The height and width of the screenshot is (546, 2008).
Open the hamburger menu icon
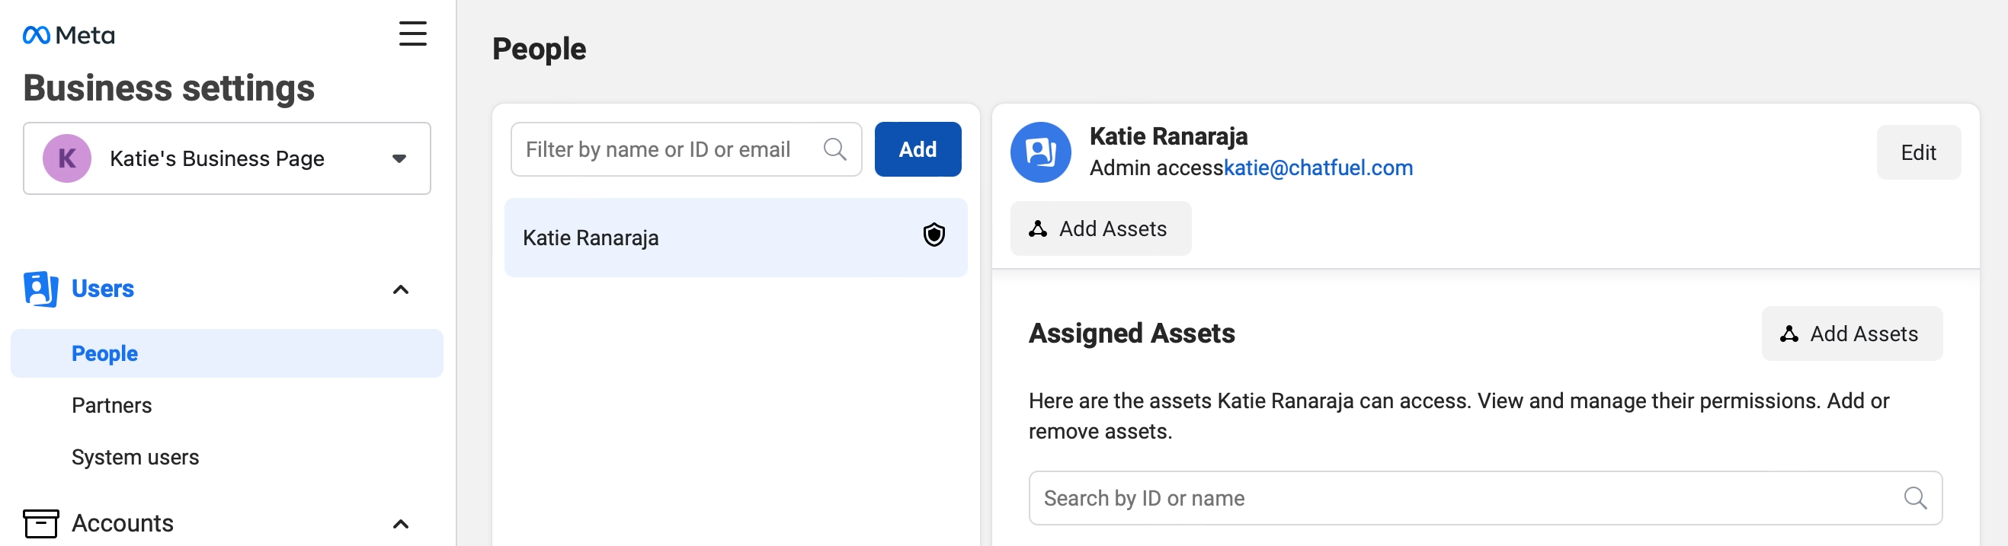pos(412,34)
